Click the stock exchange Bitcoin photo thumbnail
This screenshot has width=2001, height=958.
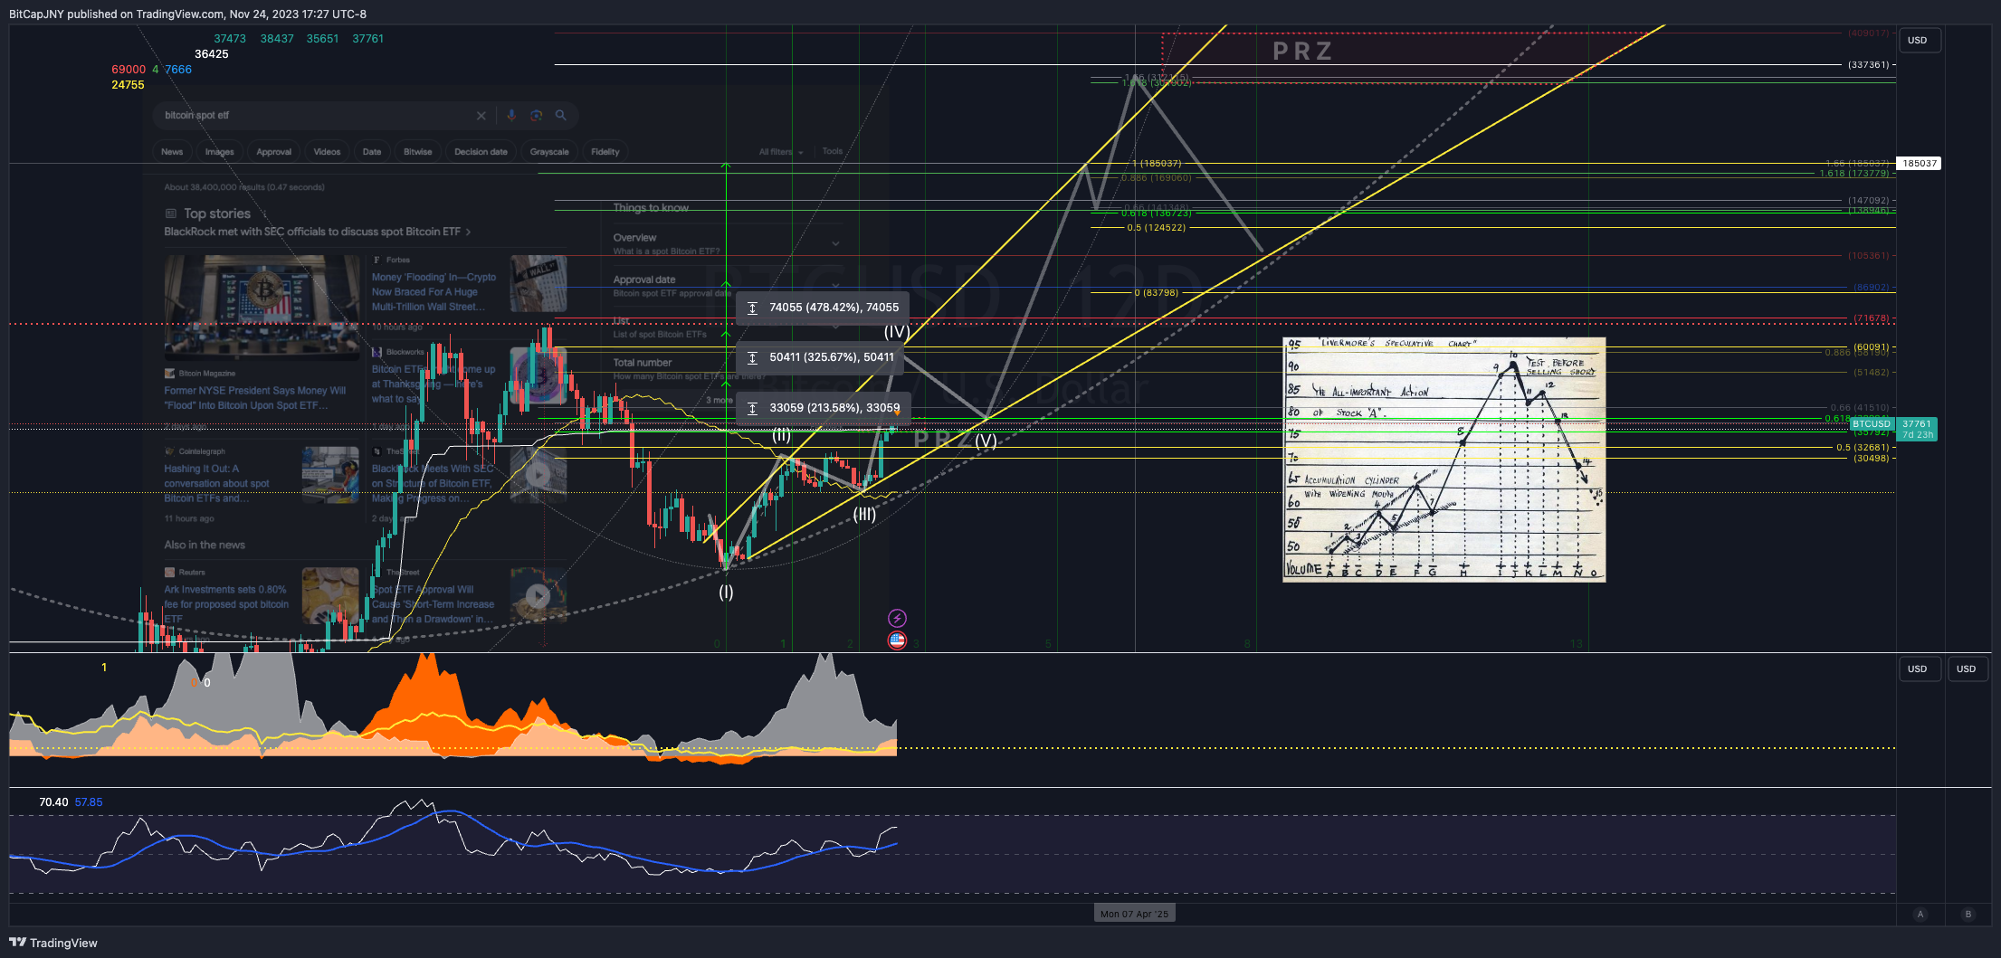click(262, 308)
